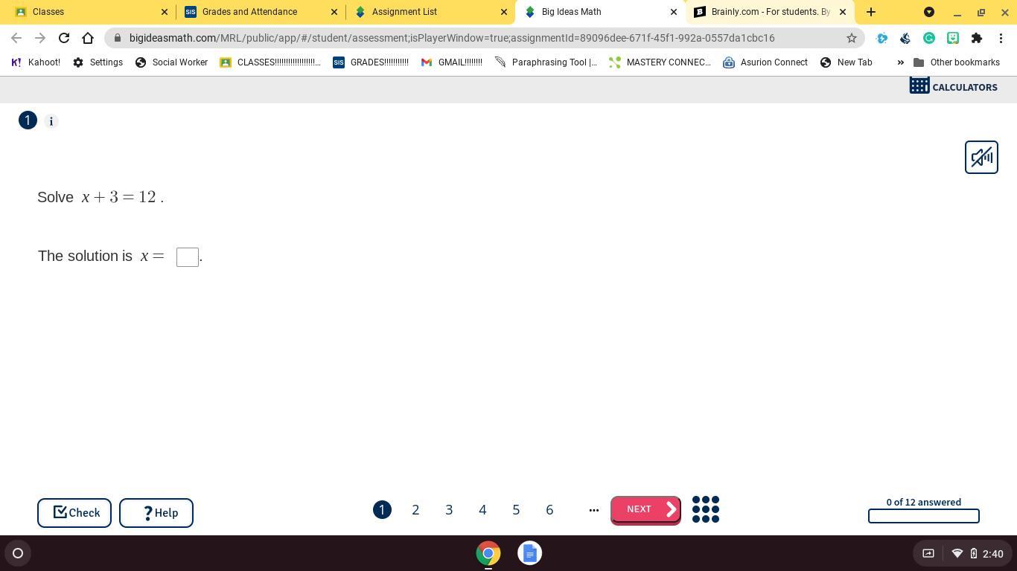Jump to question 2
The width and height of the screenshot is (1017, 571).
(415, 509)
